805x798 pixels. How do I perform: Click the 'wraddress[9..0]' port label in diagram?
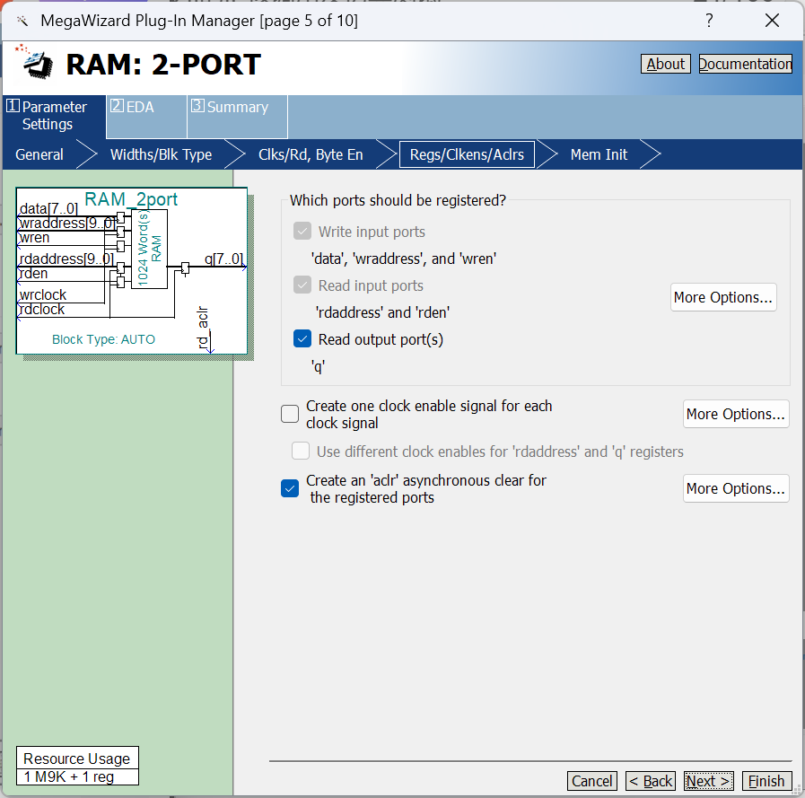66,224
